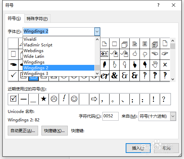Switch to the 特殊字符(P) tab
184x159 pixels.
[x=37, y=19]
